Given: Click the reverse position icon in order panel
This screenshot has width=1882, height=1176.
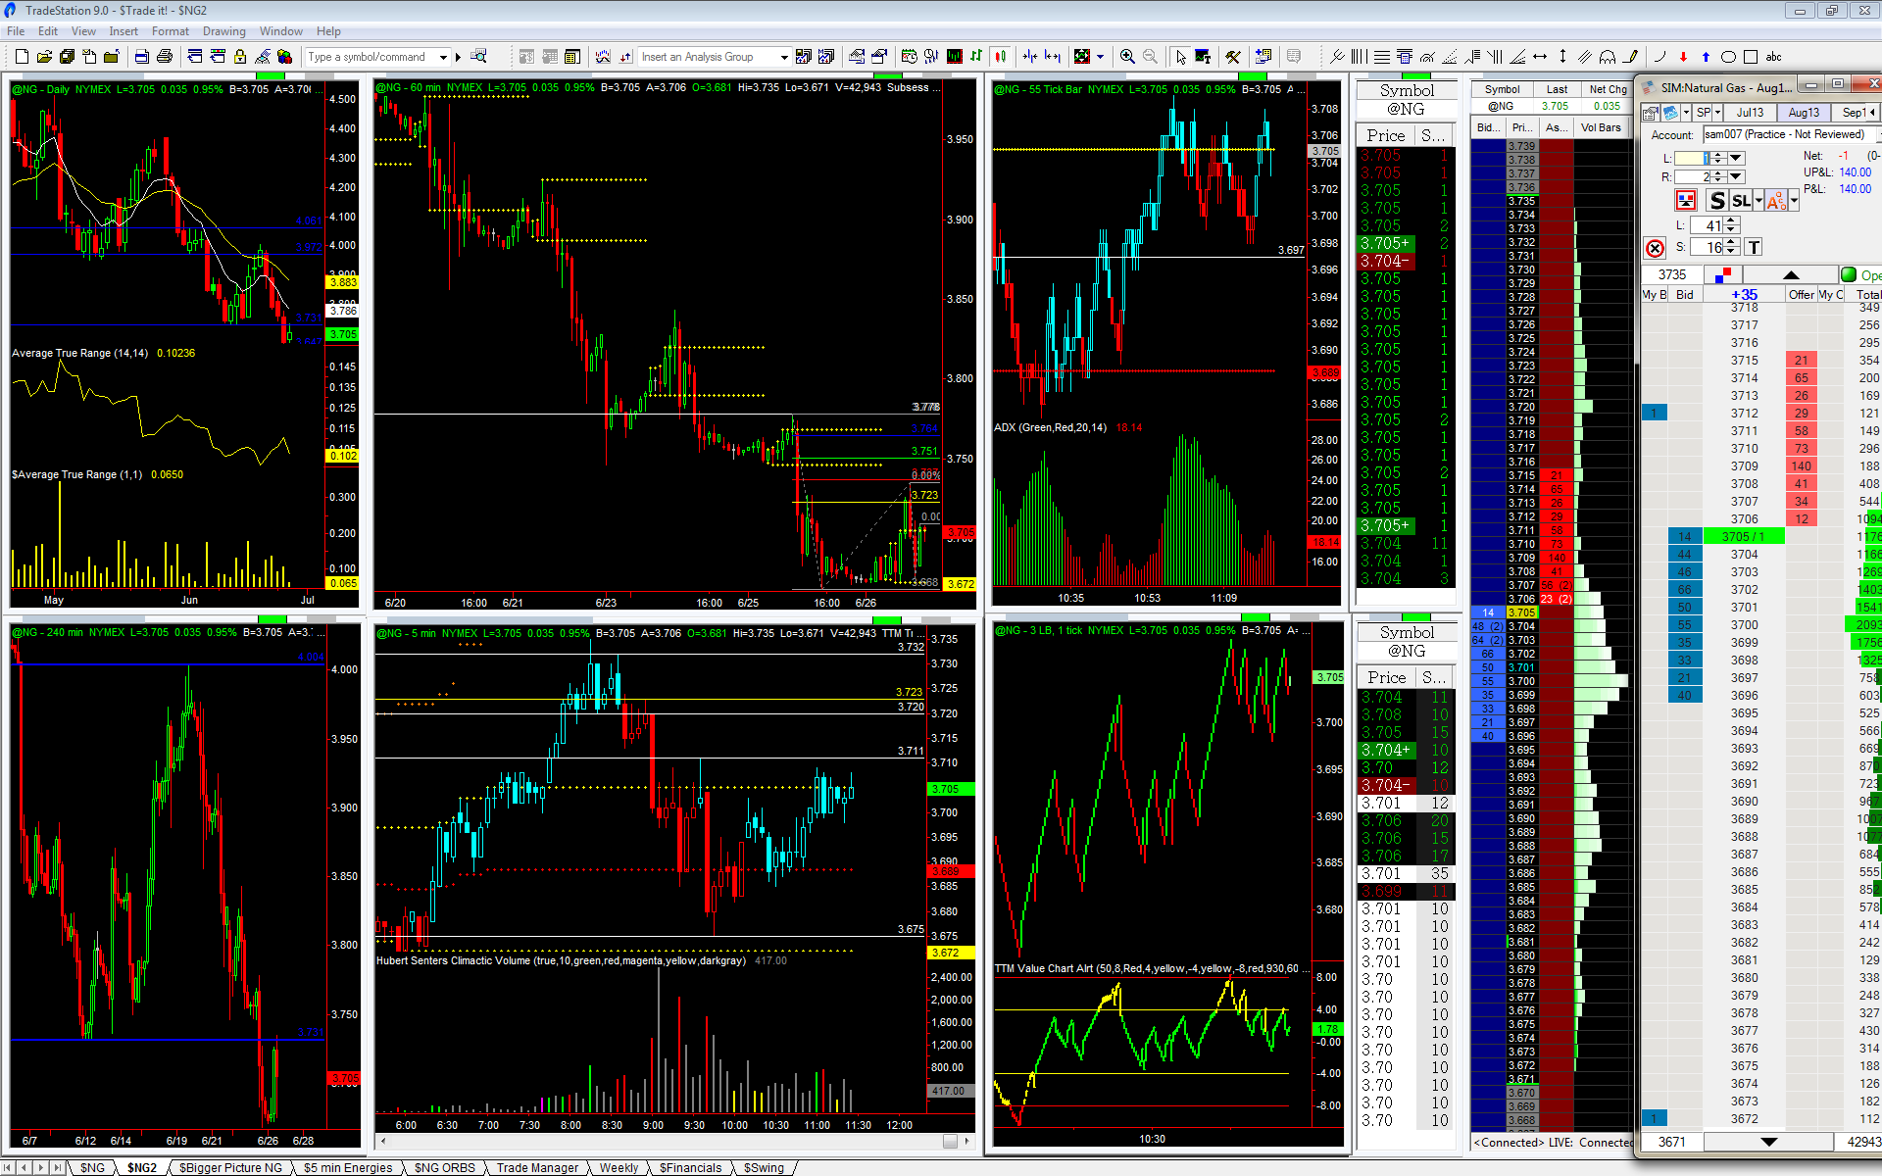Looking at the screenshot, I should 1686,201.
